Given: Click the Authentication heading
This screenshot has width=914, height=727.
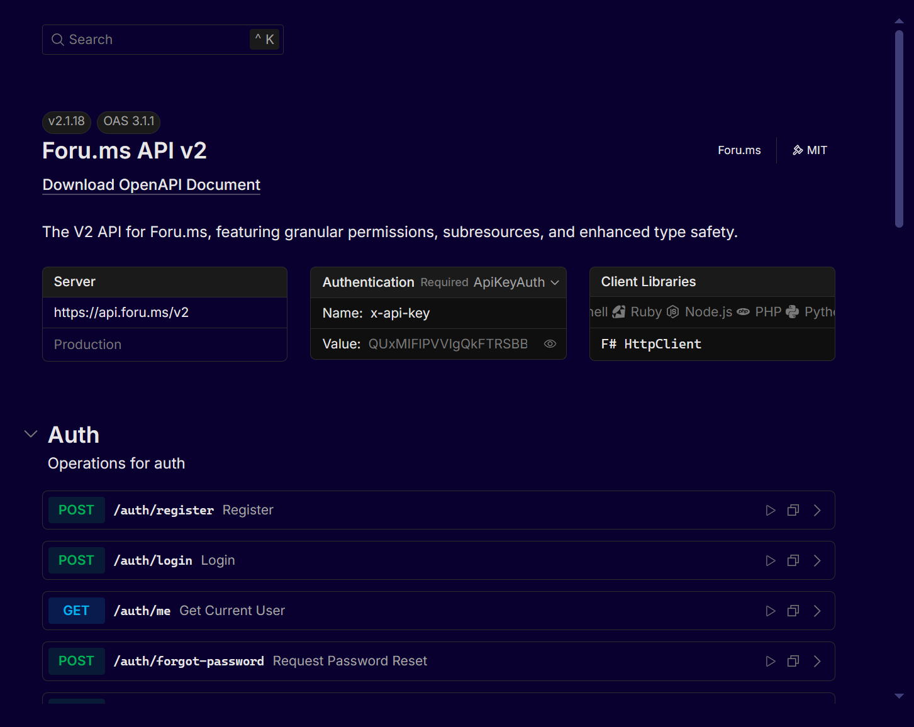Looking at the screenshot, I should pos(368,282).
